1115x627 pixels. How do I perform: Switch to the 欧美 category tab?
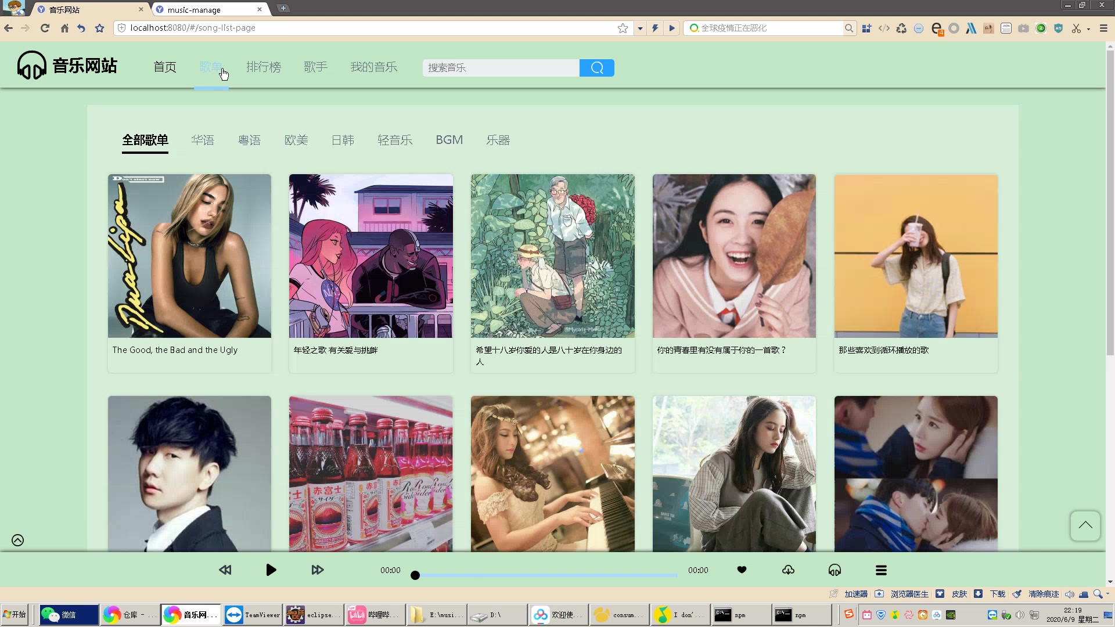[x=296, y=140]
